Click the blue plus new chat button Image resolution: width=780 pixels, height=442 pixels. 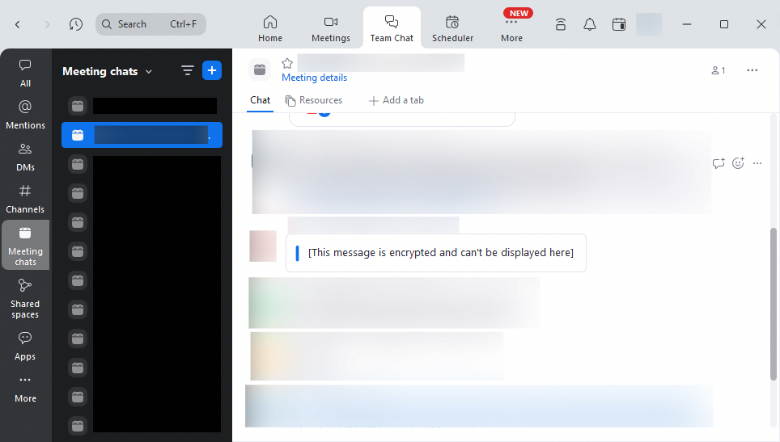click(x=212, y=70)
